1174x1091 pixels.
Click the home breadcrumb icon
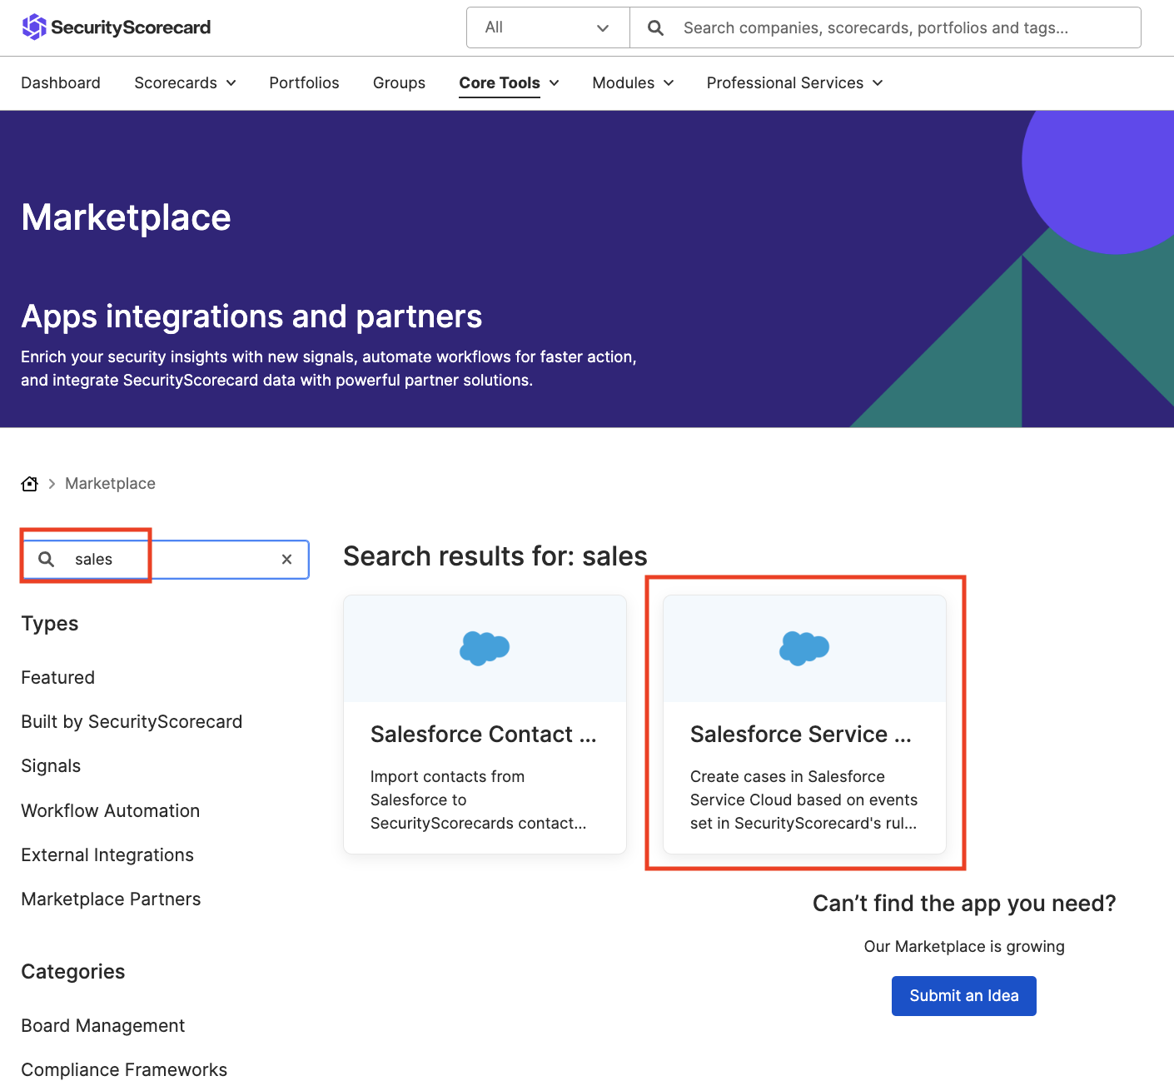coord(30,484)
